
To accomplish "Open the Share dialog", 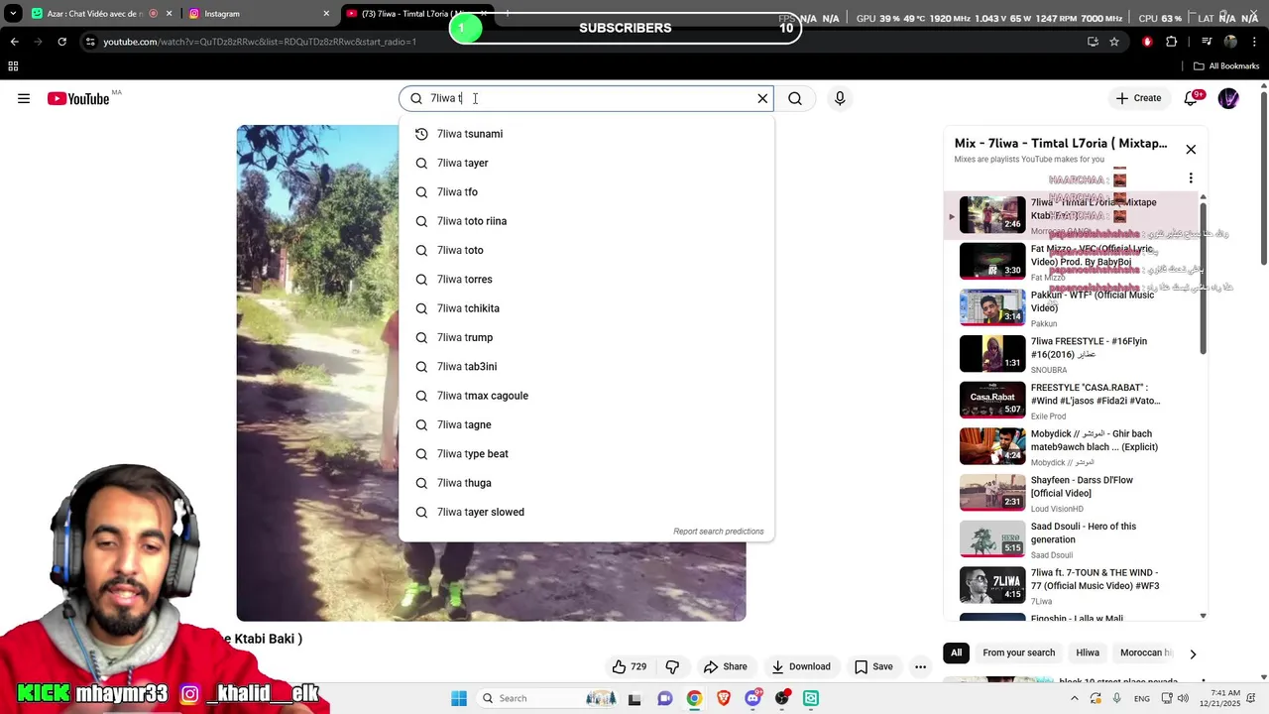I will (x=725, y=666).
